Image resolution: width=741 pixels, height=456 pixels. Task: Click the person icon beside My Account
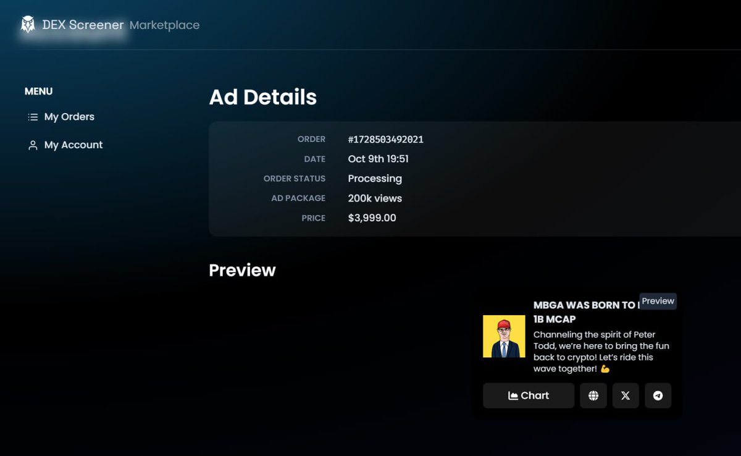31,145
